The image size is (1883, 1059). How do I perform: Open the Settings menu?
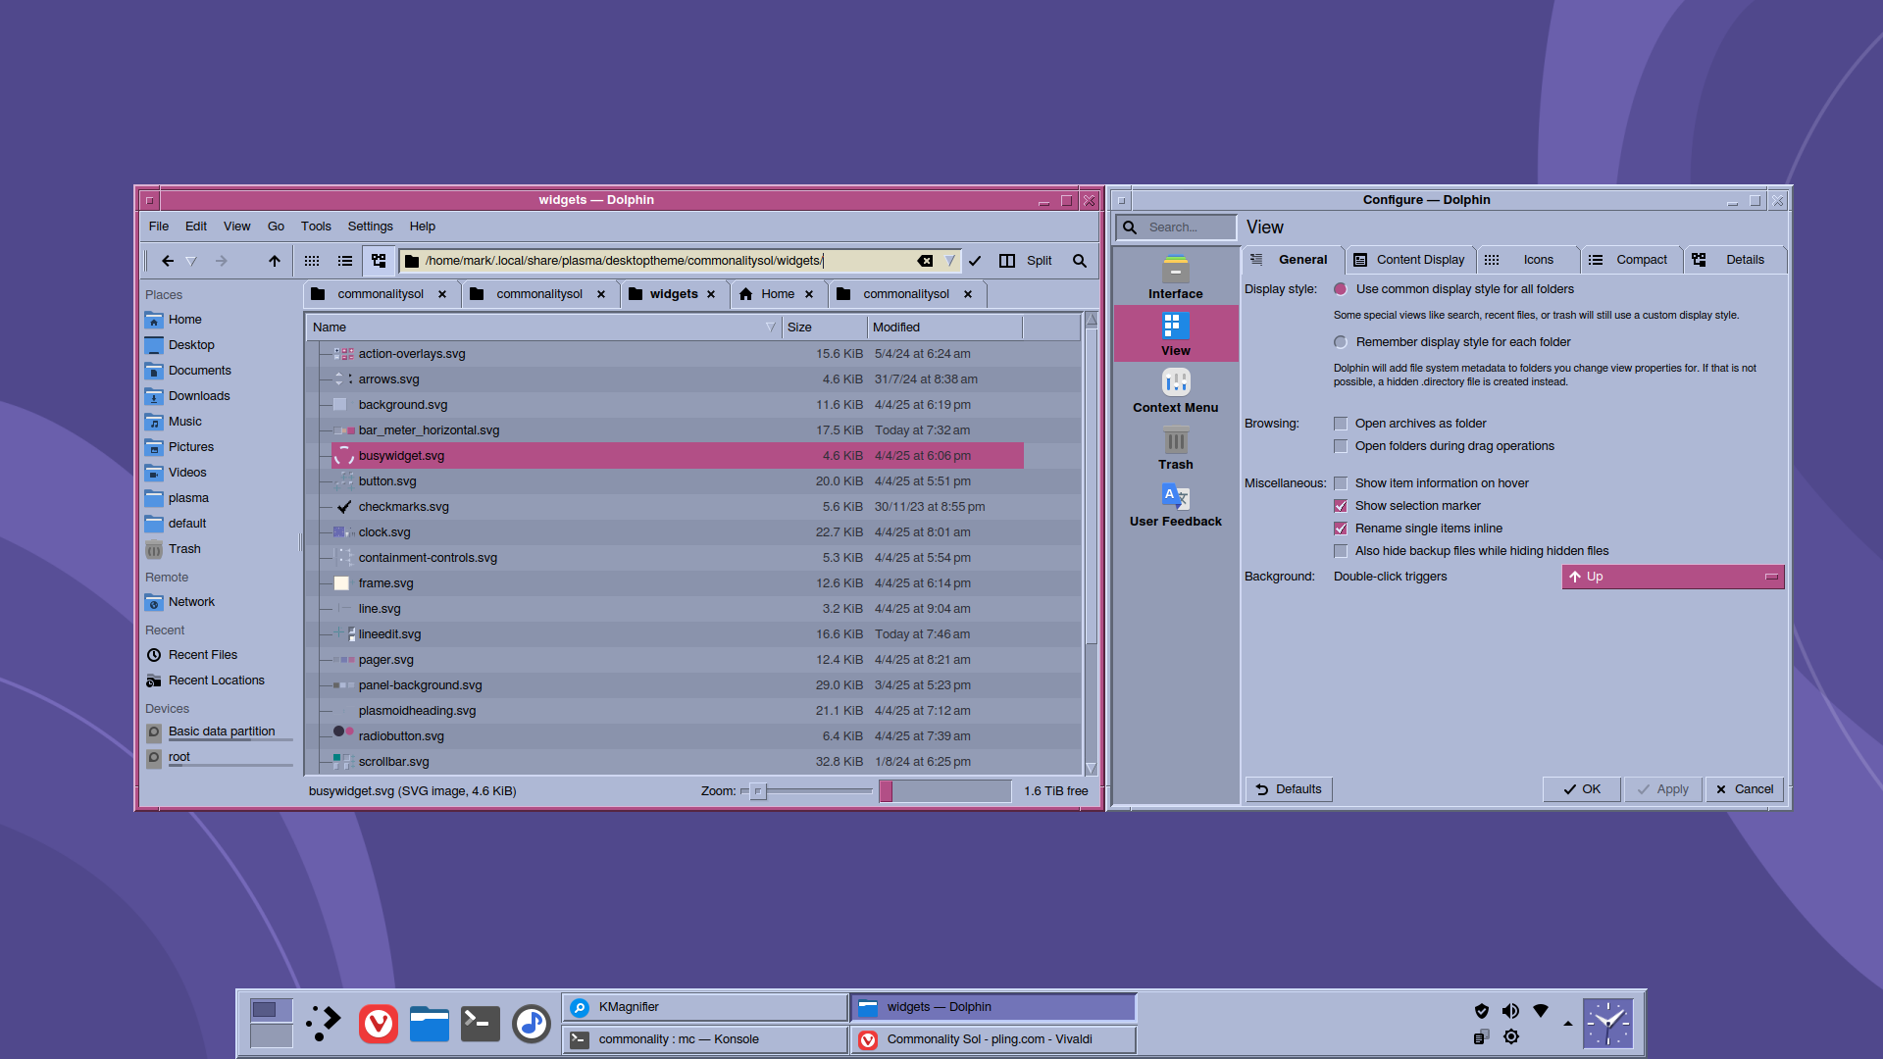tap(370, 227)
